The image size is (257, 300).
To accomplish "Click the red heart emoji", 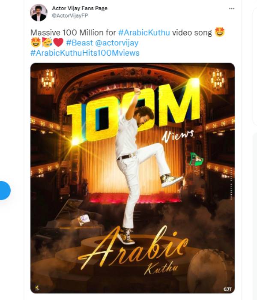I will 58,42.
